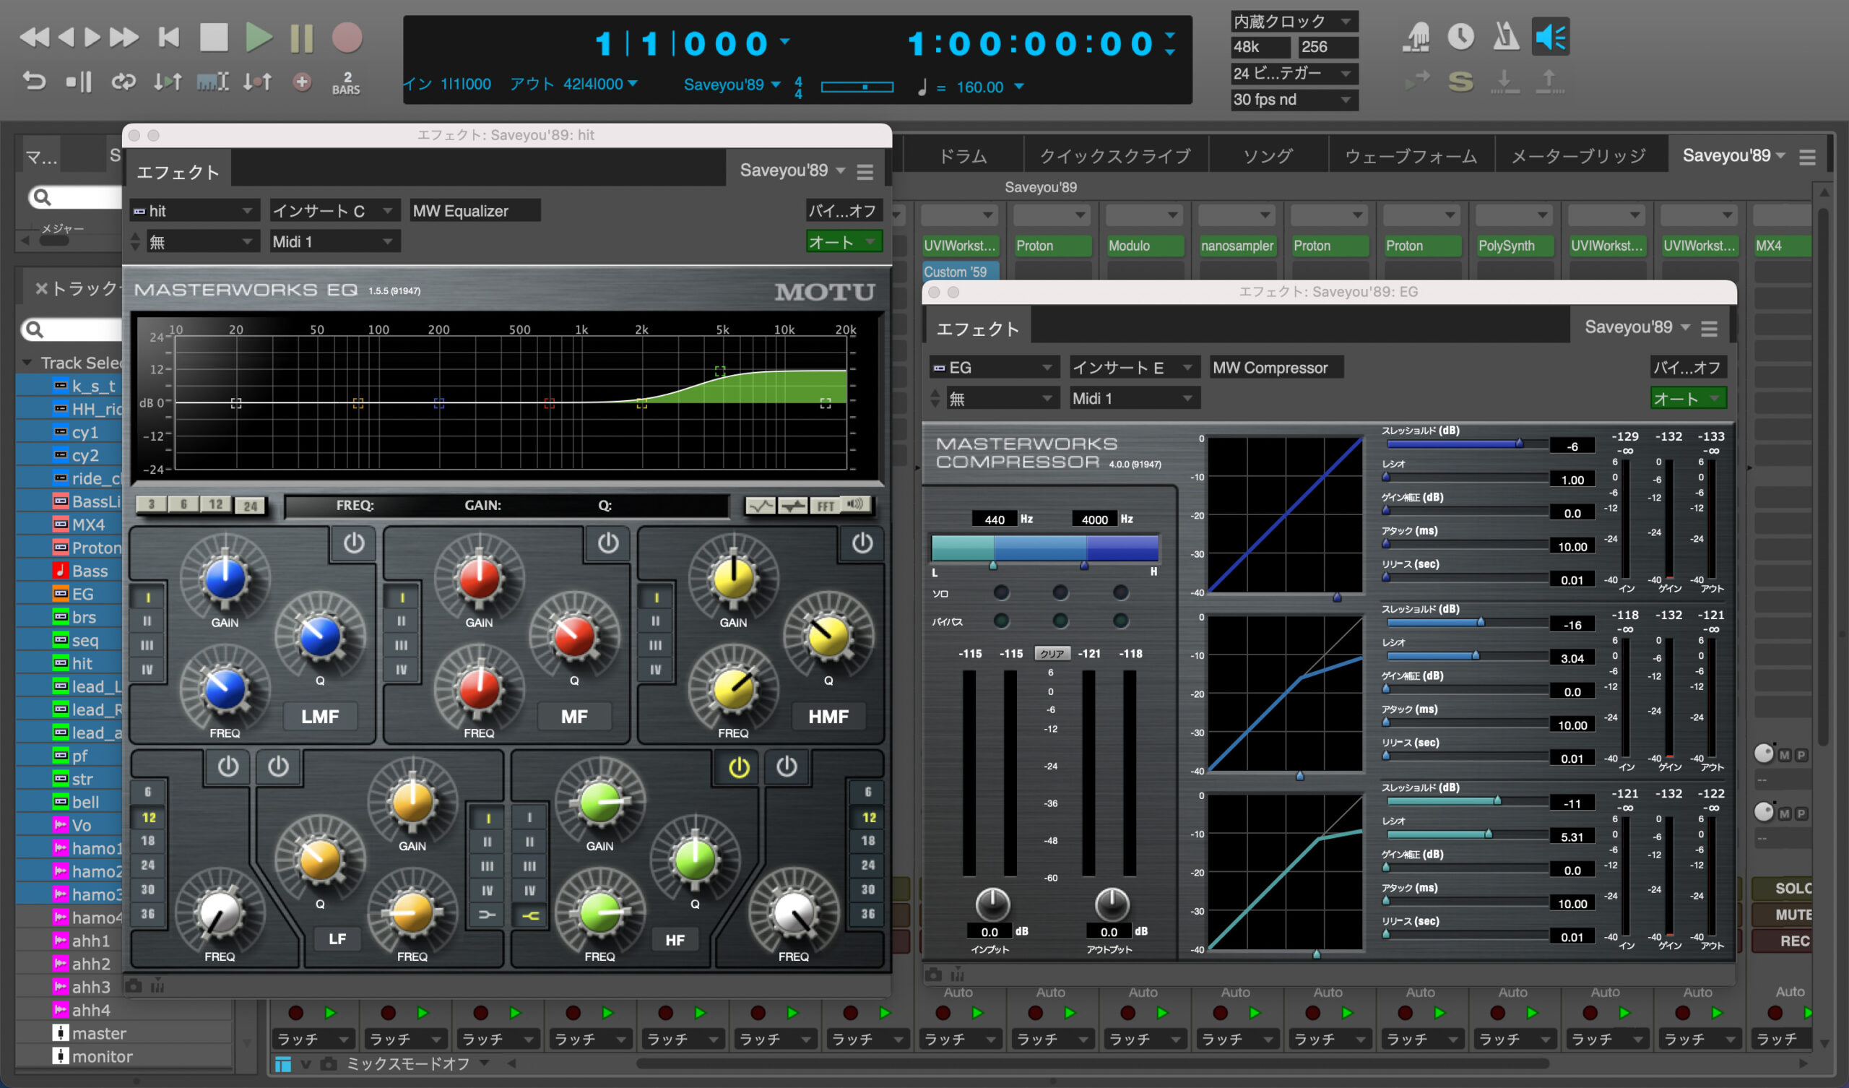Open the compressor window hamburger menu
Screen dimensions: 1849x1088
1710,329
